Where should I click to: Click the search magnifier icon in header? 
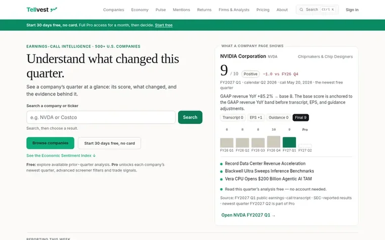[x=302, y=10]
